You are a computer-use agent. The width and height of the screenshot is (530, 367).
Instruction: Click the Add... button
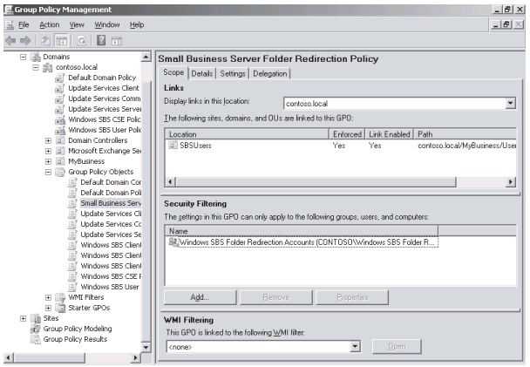(x=200, y=297)
